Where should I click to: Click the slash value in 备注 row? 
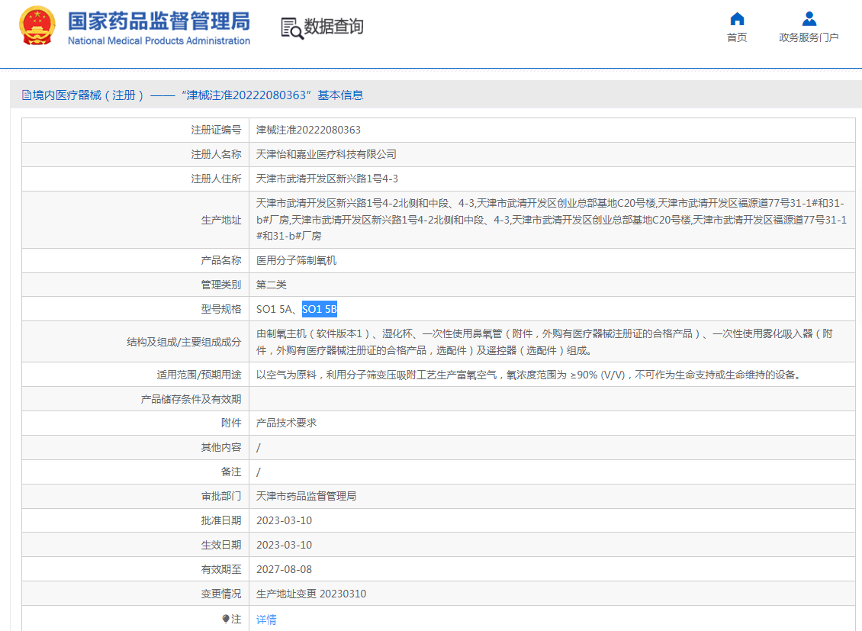[x=259, y=472]
